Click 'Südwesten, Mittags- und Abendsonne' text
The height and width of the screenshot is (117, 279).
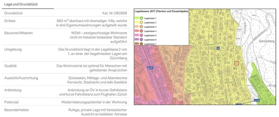98,78
